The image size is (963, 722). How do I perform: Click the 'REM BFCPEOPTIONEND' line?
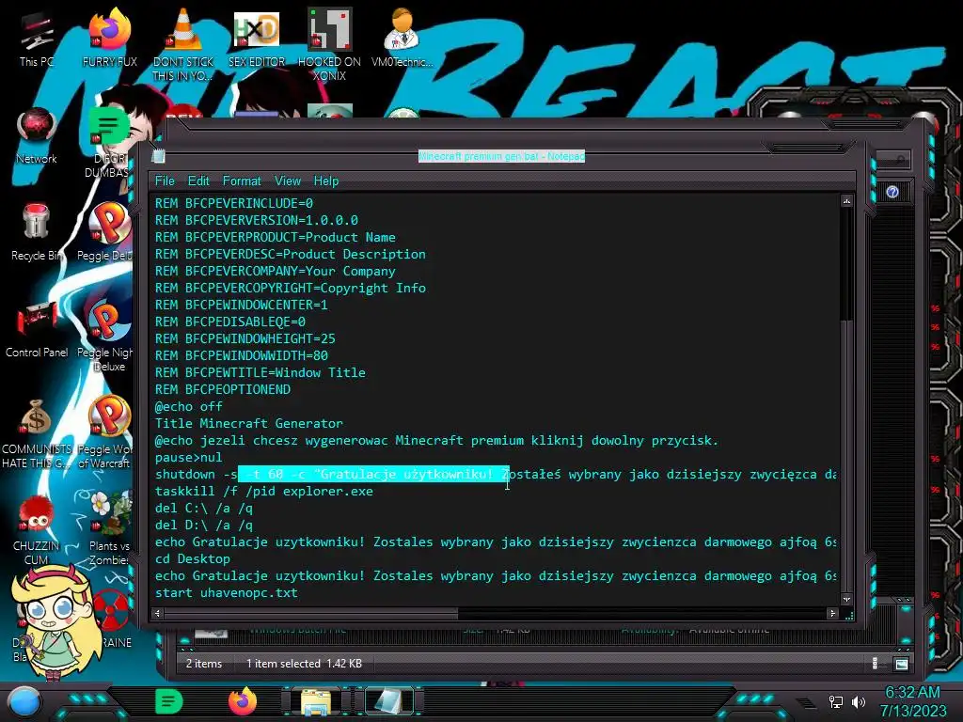coord(222,390)
